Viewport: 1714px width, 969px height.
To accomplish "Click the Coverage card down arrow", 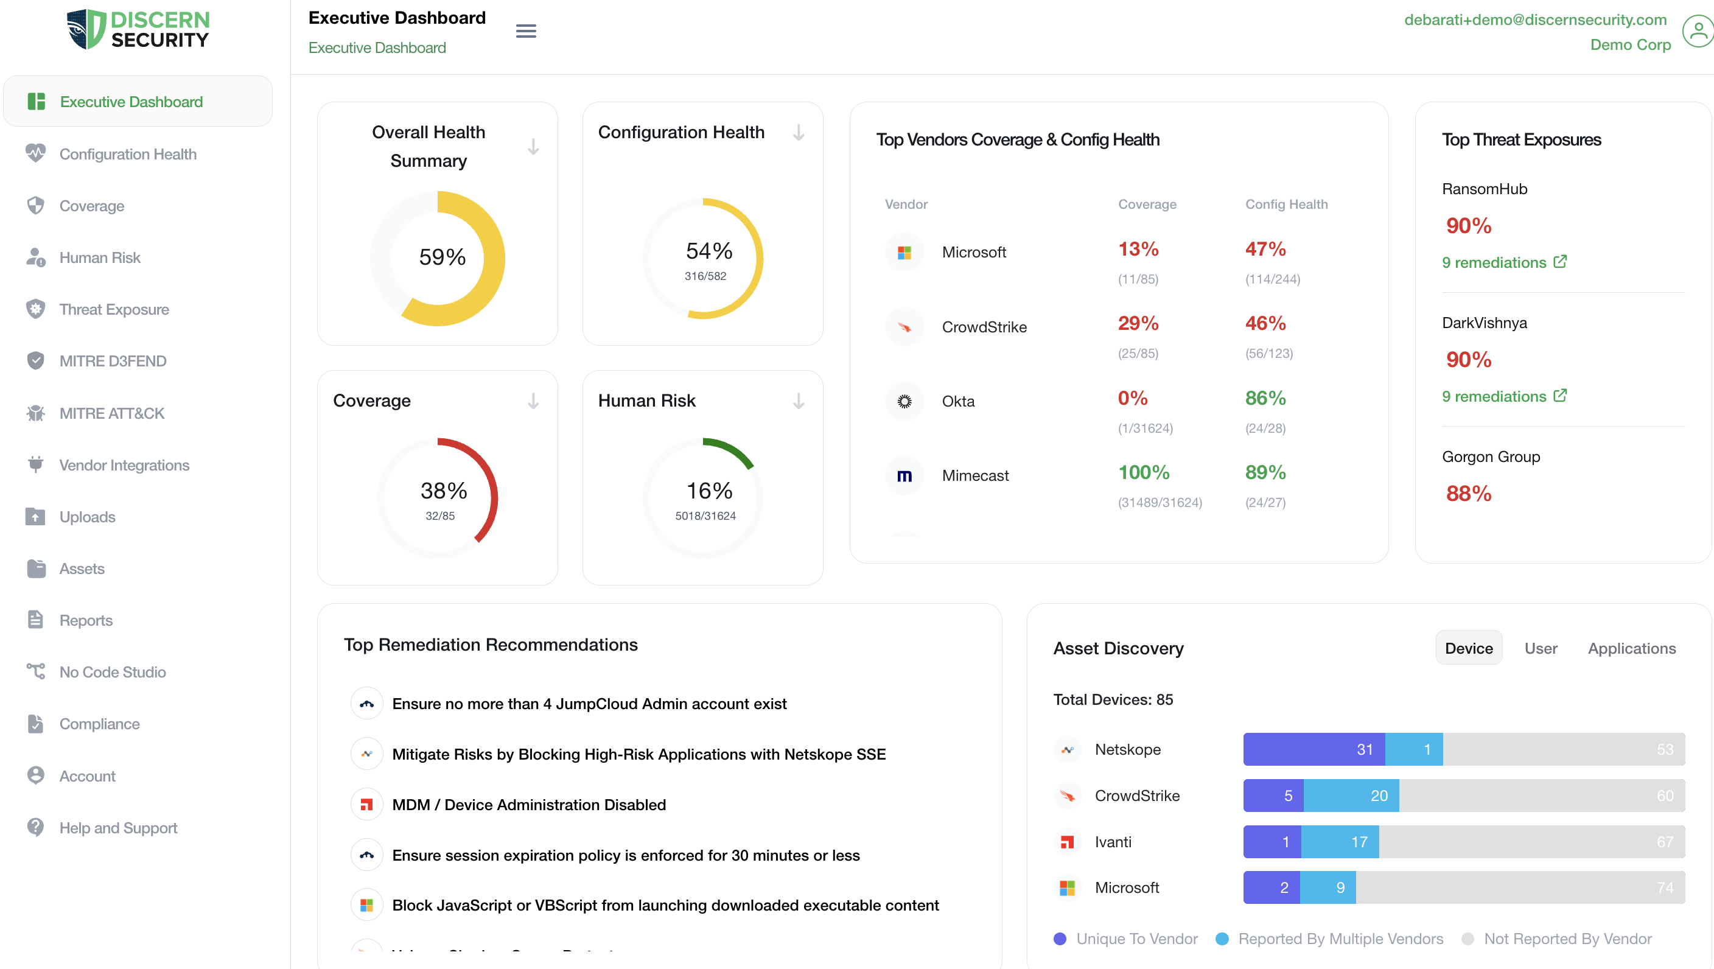I will pyautogui.click(x=533, y=401).
